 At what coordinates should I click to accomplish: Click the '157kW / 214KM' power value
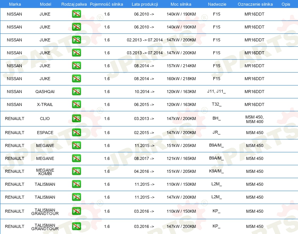point(181,66)
